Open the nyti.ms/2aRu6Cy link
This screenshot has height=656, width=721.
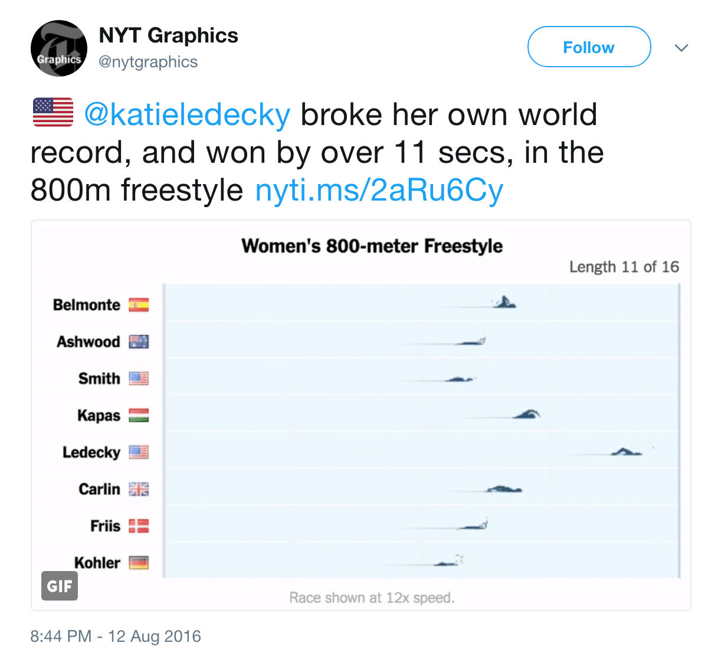coord(379,190)
